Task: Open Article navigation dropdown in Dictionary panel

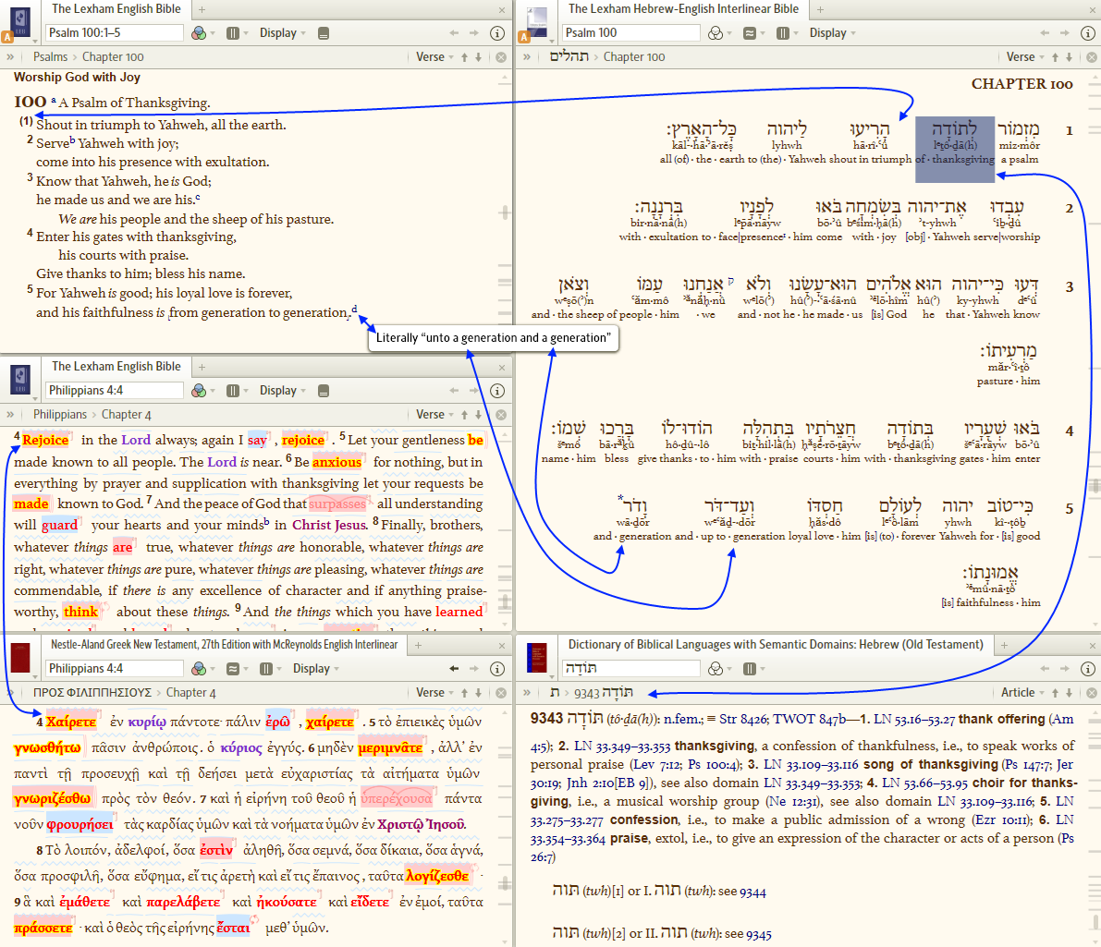Action: 1021,693
